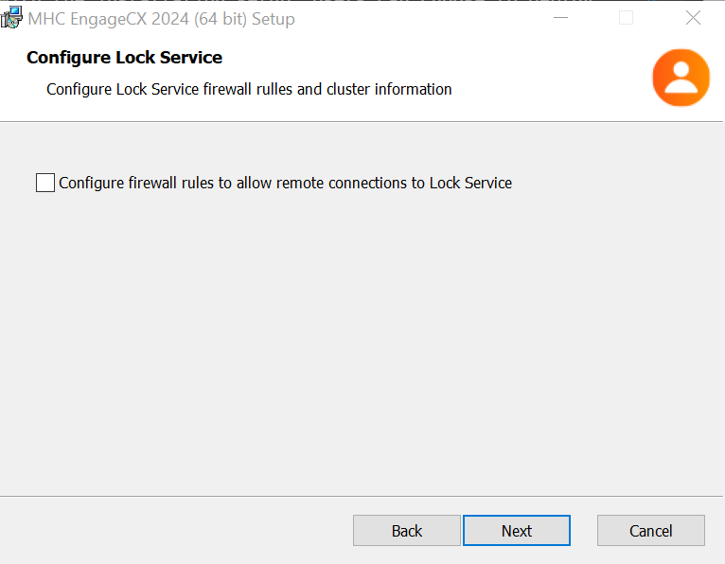Viewport: 725px width, 564px height.
Task: Minimize the EngageCX Setup window
Action: click(x=560, y=18)
